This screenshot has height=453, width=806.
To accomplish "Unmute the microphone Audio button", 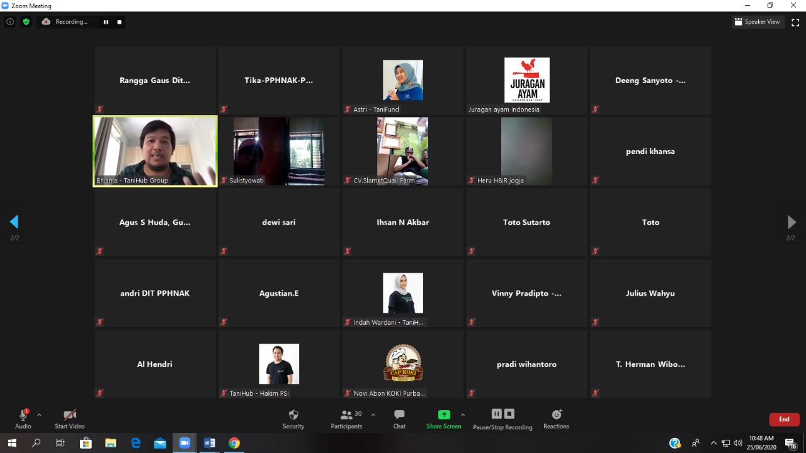I will [23, 418].
